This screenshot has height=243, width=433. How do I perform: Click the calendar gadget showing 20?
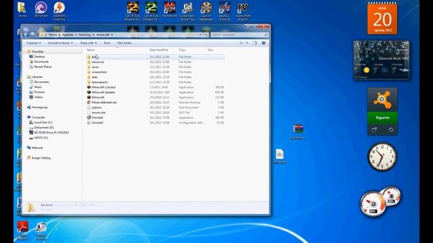click(x=382, y=18)
